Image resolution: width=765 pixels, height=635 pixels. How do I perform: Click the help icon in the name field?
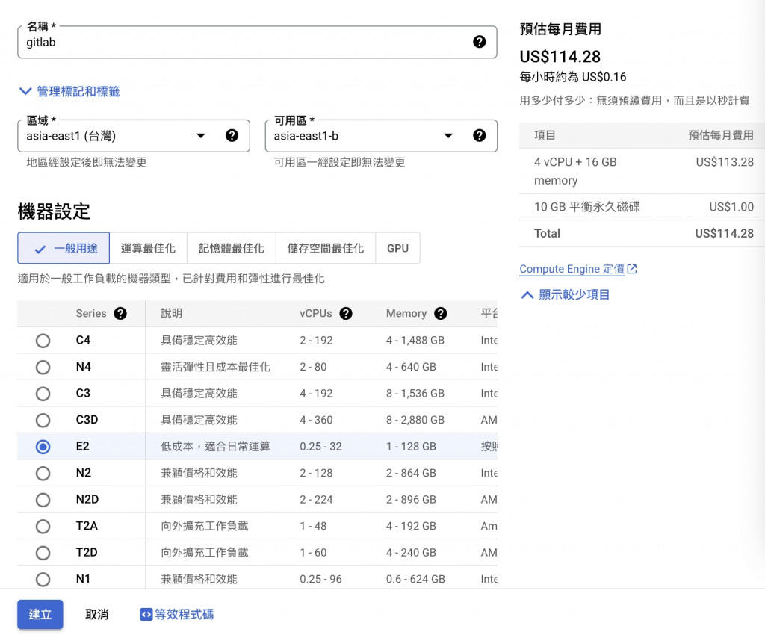(x=479, y=42)
